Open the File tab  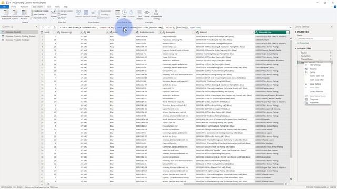(4, 7)
